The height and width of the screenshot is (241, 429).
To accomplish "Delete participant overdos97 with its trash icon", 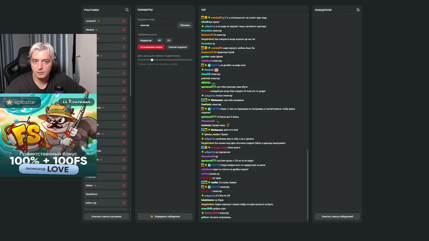I will 124,21.
